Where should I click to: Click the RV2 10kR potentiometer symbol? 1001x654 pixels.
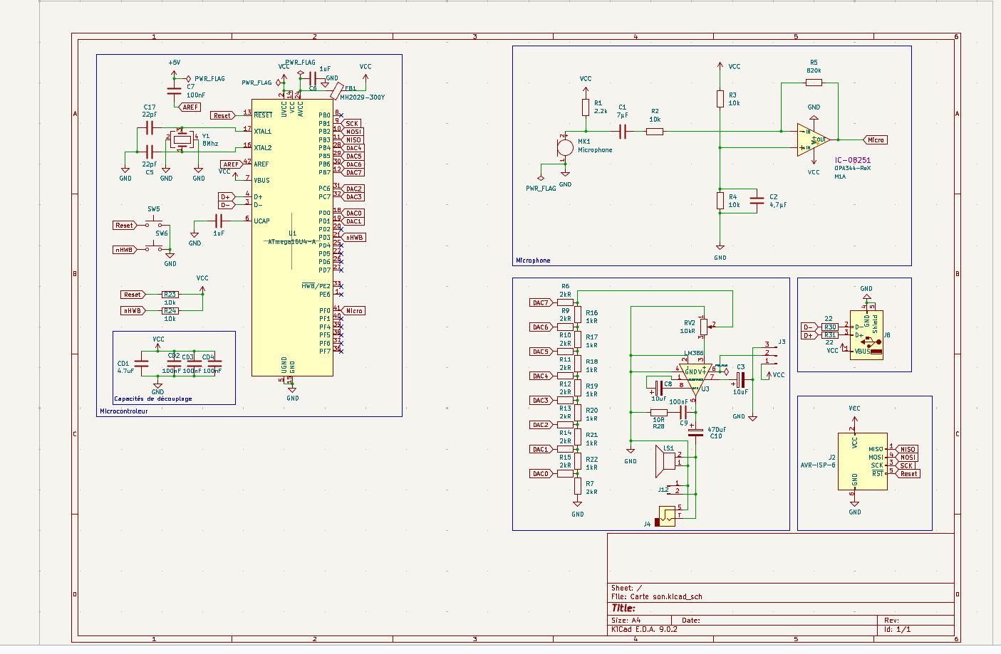click(x=704, y=326)
